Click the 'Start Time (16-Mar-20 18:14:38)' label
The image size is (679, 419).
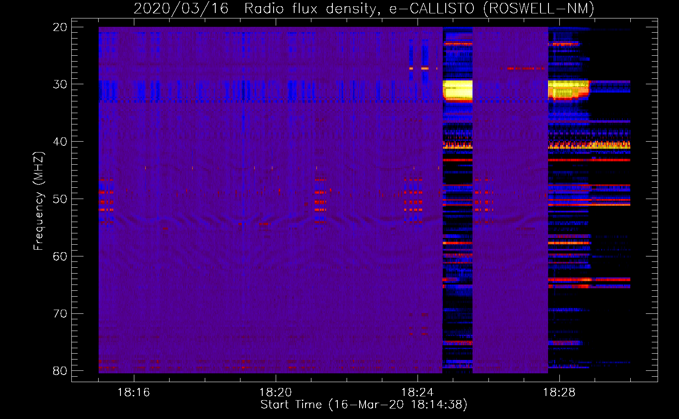pos(364,404)
